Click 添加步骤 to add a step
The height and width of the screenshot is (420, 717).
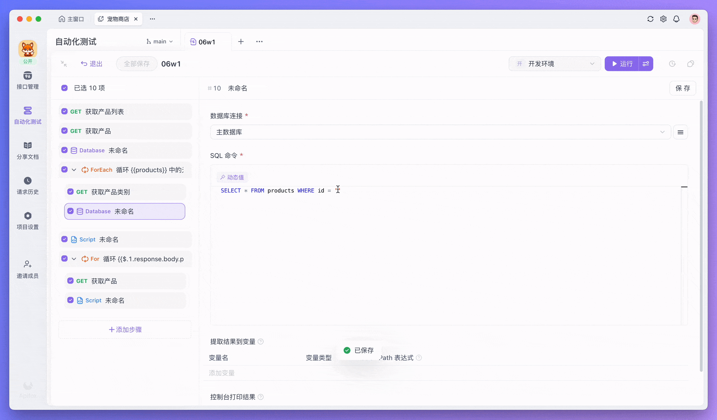click(125, 329)
